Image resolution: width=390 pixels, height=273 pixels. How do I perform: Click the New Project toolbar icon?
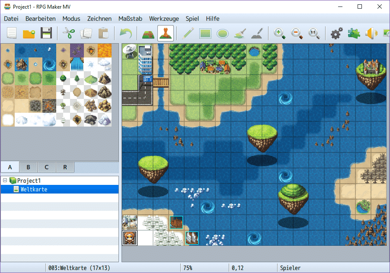click(x=12, y=33)
